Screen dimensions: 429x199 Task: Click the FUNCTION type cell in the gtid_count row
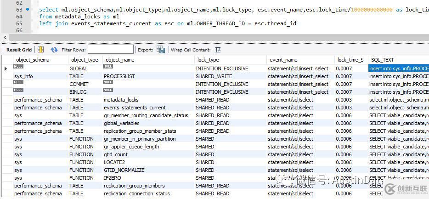[x=85, y=154]
